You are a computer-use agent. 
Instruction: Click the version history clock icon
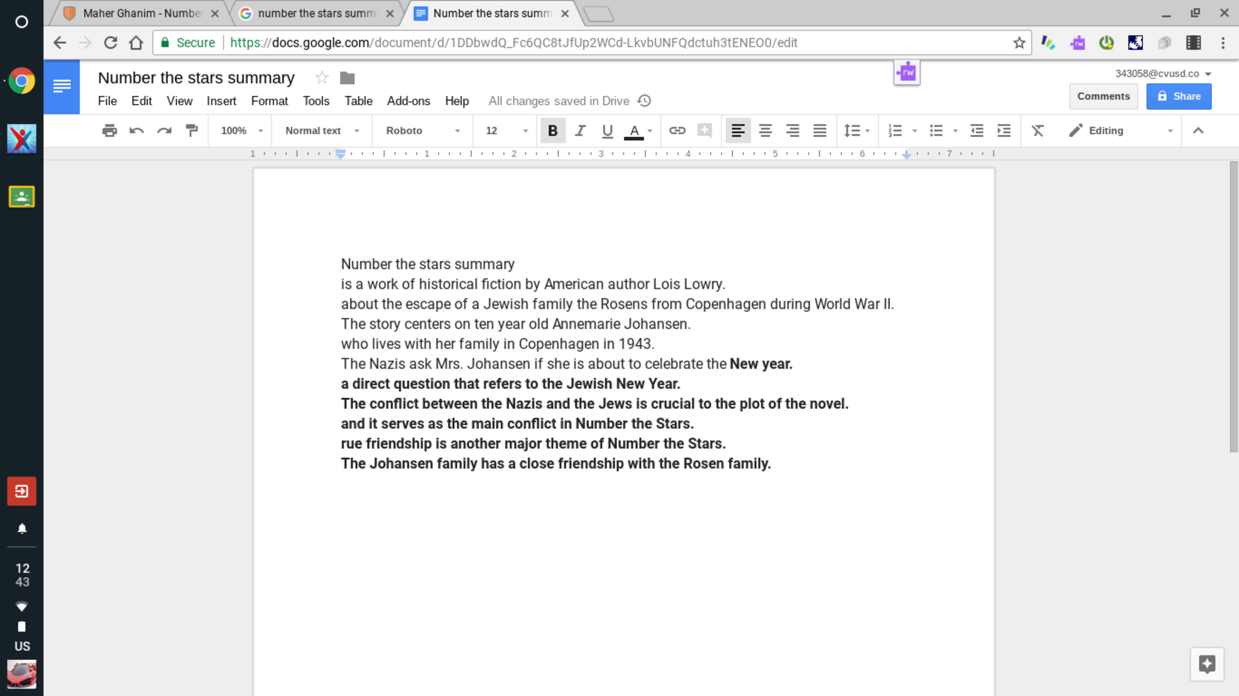click(645, 101)
